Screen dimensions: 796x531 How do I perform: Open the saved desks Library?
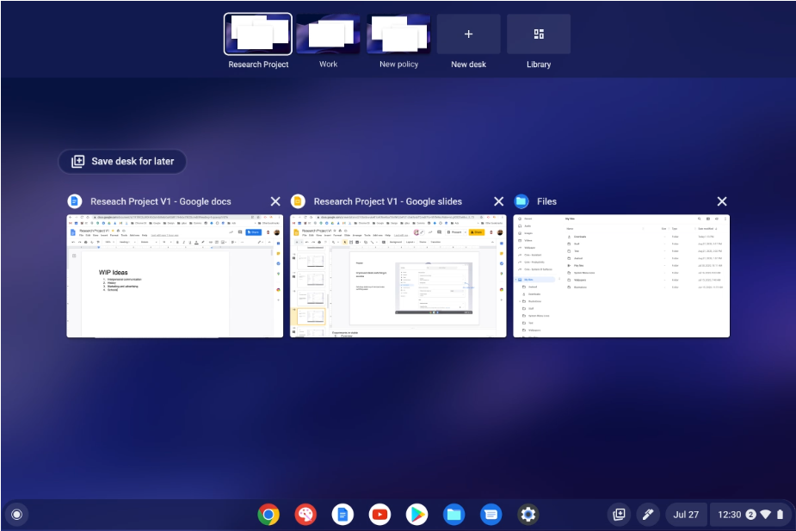click(539, 34)
